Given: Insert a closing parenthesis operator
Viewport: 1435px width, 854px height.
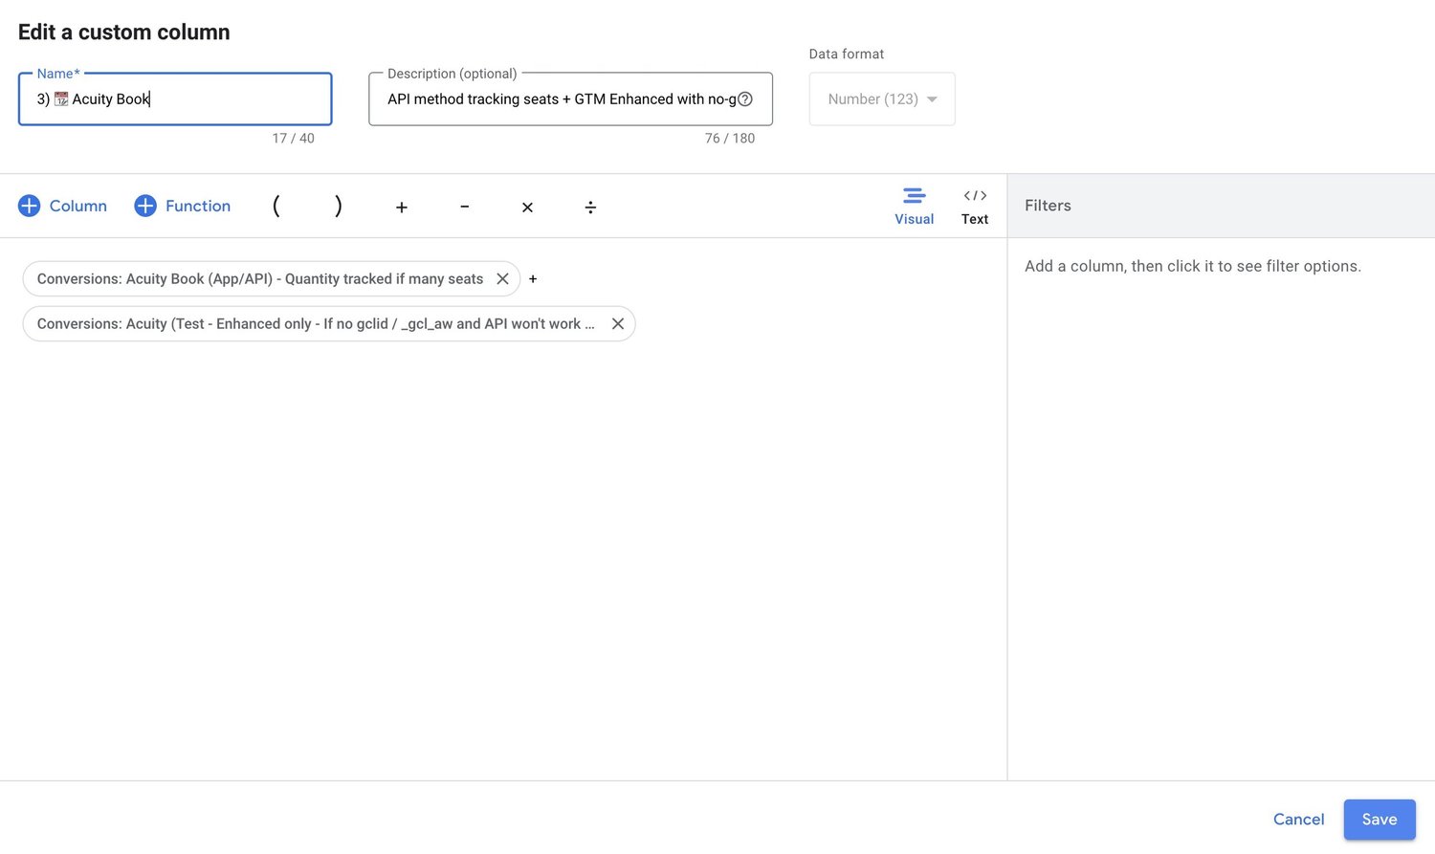Looking at the screenshot, I should click(338, 206).
